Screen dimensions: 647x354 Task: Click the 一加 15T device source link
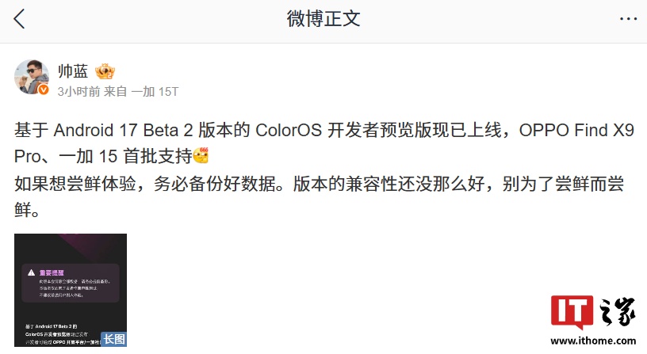click(155, 92)
